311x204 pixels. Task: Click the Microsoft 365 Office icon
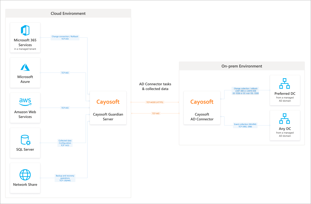(25, 30)
